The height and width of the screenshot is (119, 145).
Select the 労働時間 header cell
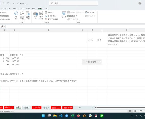pos(14,55)
